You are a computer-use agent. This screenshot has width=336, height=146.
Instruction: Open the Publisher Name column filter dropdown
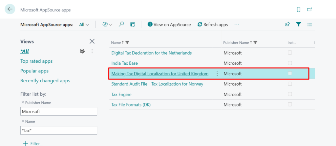pyautogui.click(x=255, y=42)
